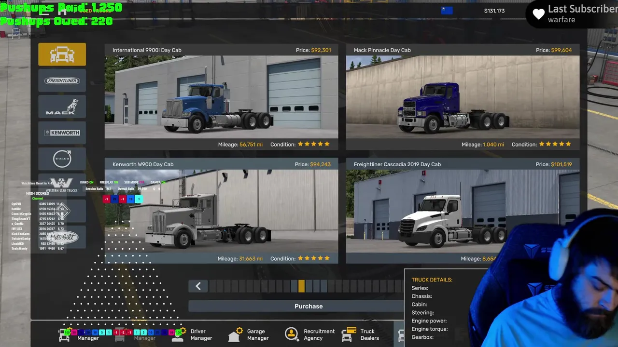Click the account balance $131,173
The height and width of the screenshot is (347, 618).
(494, 11)
